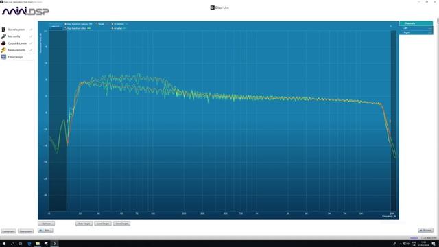Select the Left channel row
Screen dimensions: 439x247
416,28
